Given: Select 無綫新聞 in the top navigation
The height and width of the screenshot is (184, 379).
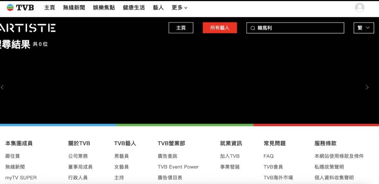Looking at the screenshot, I should (74, 8).
